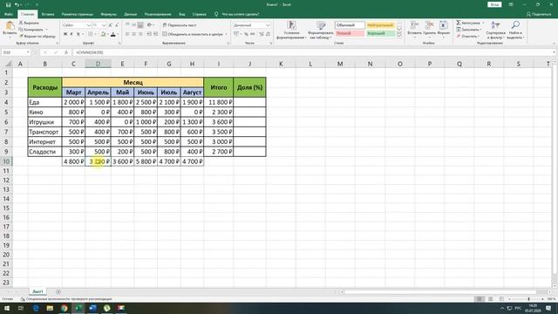Screen dimensions: 558x314
Task: Open Font group dialog launcher
Action: click(x=119, y=43)
